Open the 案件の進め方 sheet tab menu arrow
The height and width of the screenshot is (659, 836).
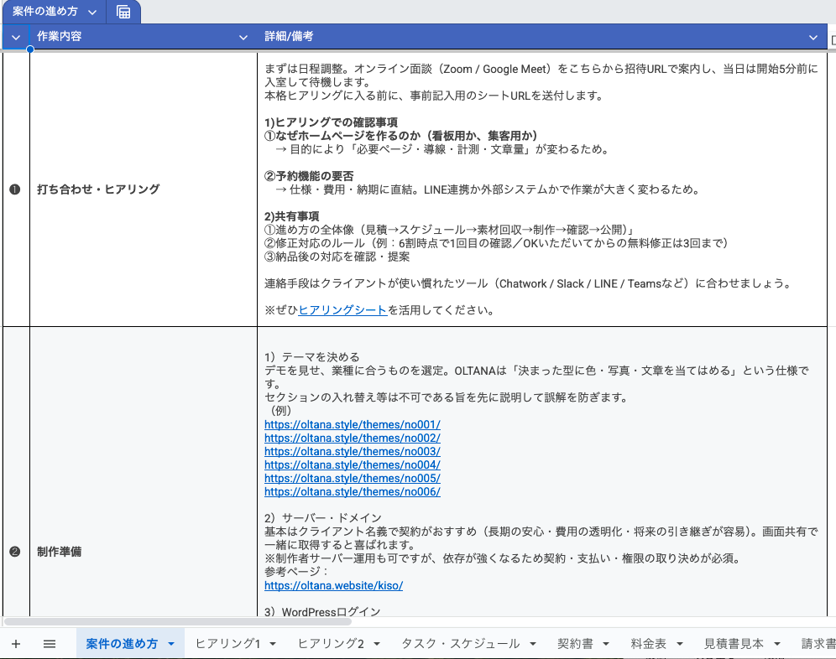(x=171, y=644)
